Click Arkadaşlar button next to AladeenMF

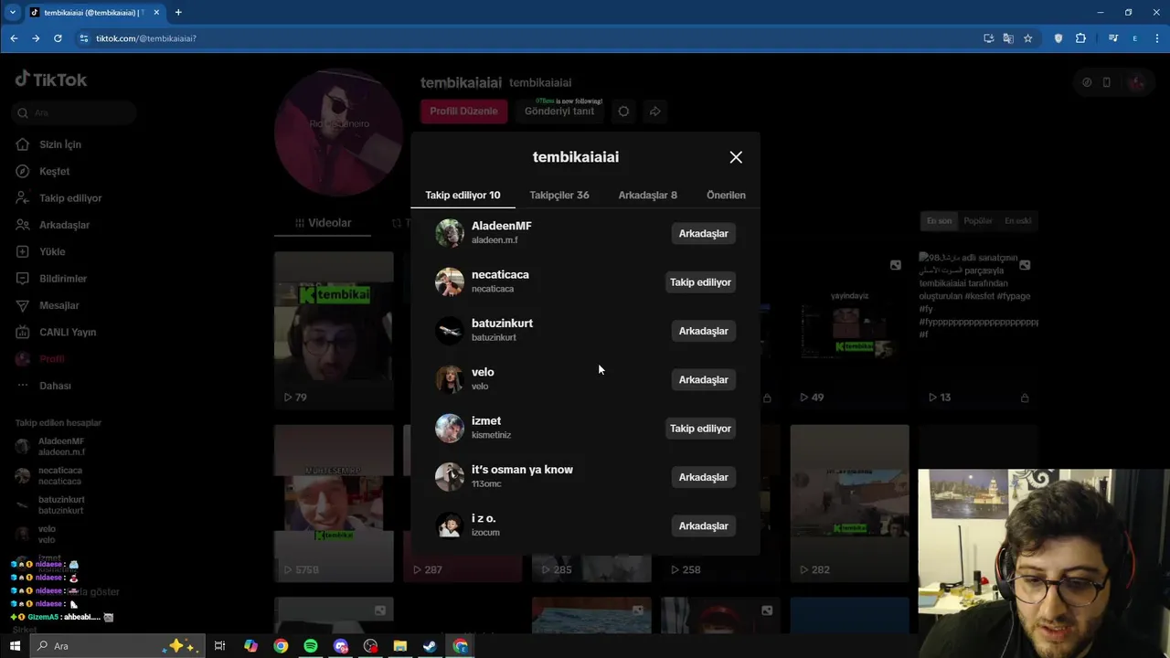(x=703, y=234)
